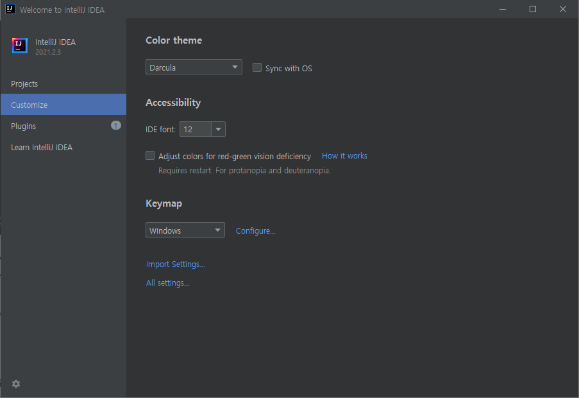
Task: Click the Keymap heading
Action: (164, 203)
